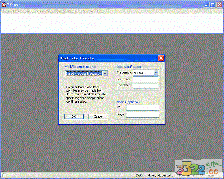Open the File menu
The width and height of the screenshot is (224, 179).
click(6, 11)
